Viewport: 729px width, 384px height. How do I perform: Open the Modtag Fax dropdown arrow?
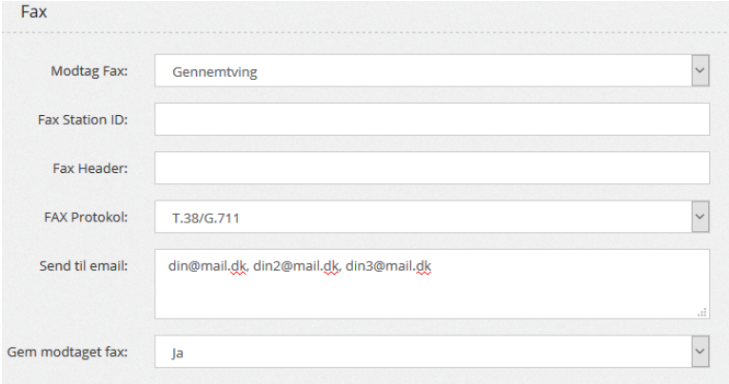click(x=699, y=70)
